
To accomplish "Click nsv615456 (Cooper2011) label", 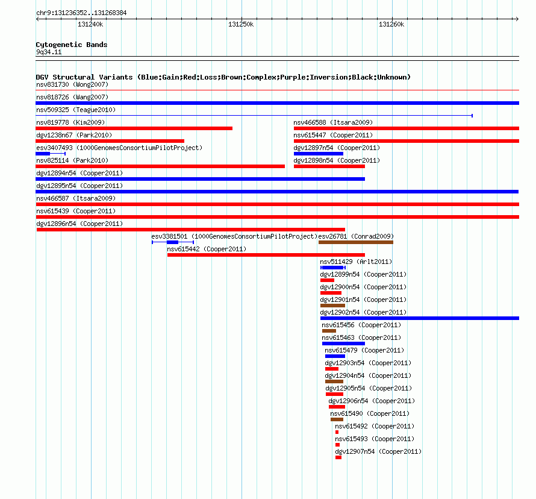I will pyautogui.click(x=361, y=325).
